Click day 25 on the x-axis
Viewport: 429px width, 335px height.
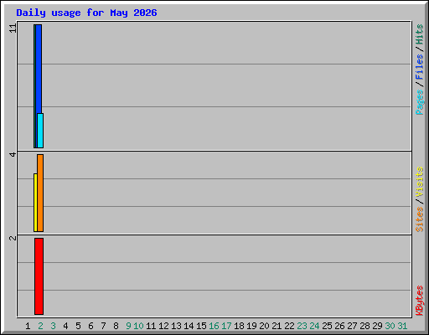click(327, 326)
